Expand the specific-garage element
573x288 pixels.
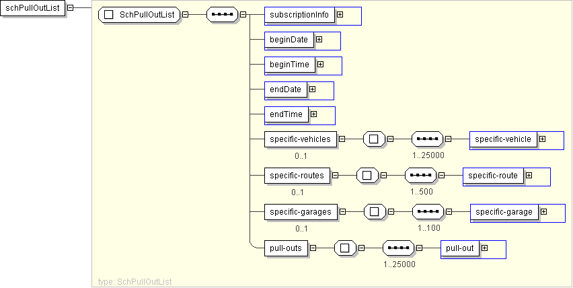pyautogui.click(x=543, y=212)
